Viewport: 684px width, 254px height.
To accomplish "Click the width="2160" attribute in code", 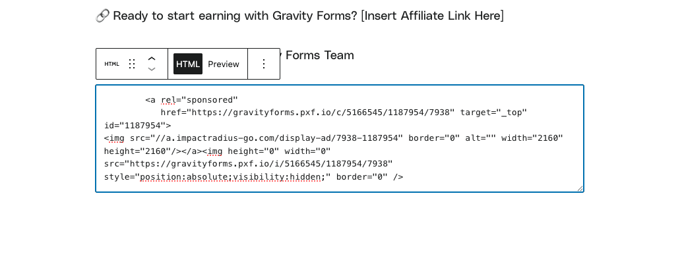I will pyautogui.click(x=532, y=138).
